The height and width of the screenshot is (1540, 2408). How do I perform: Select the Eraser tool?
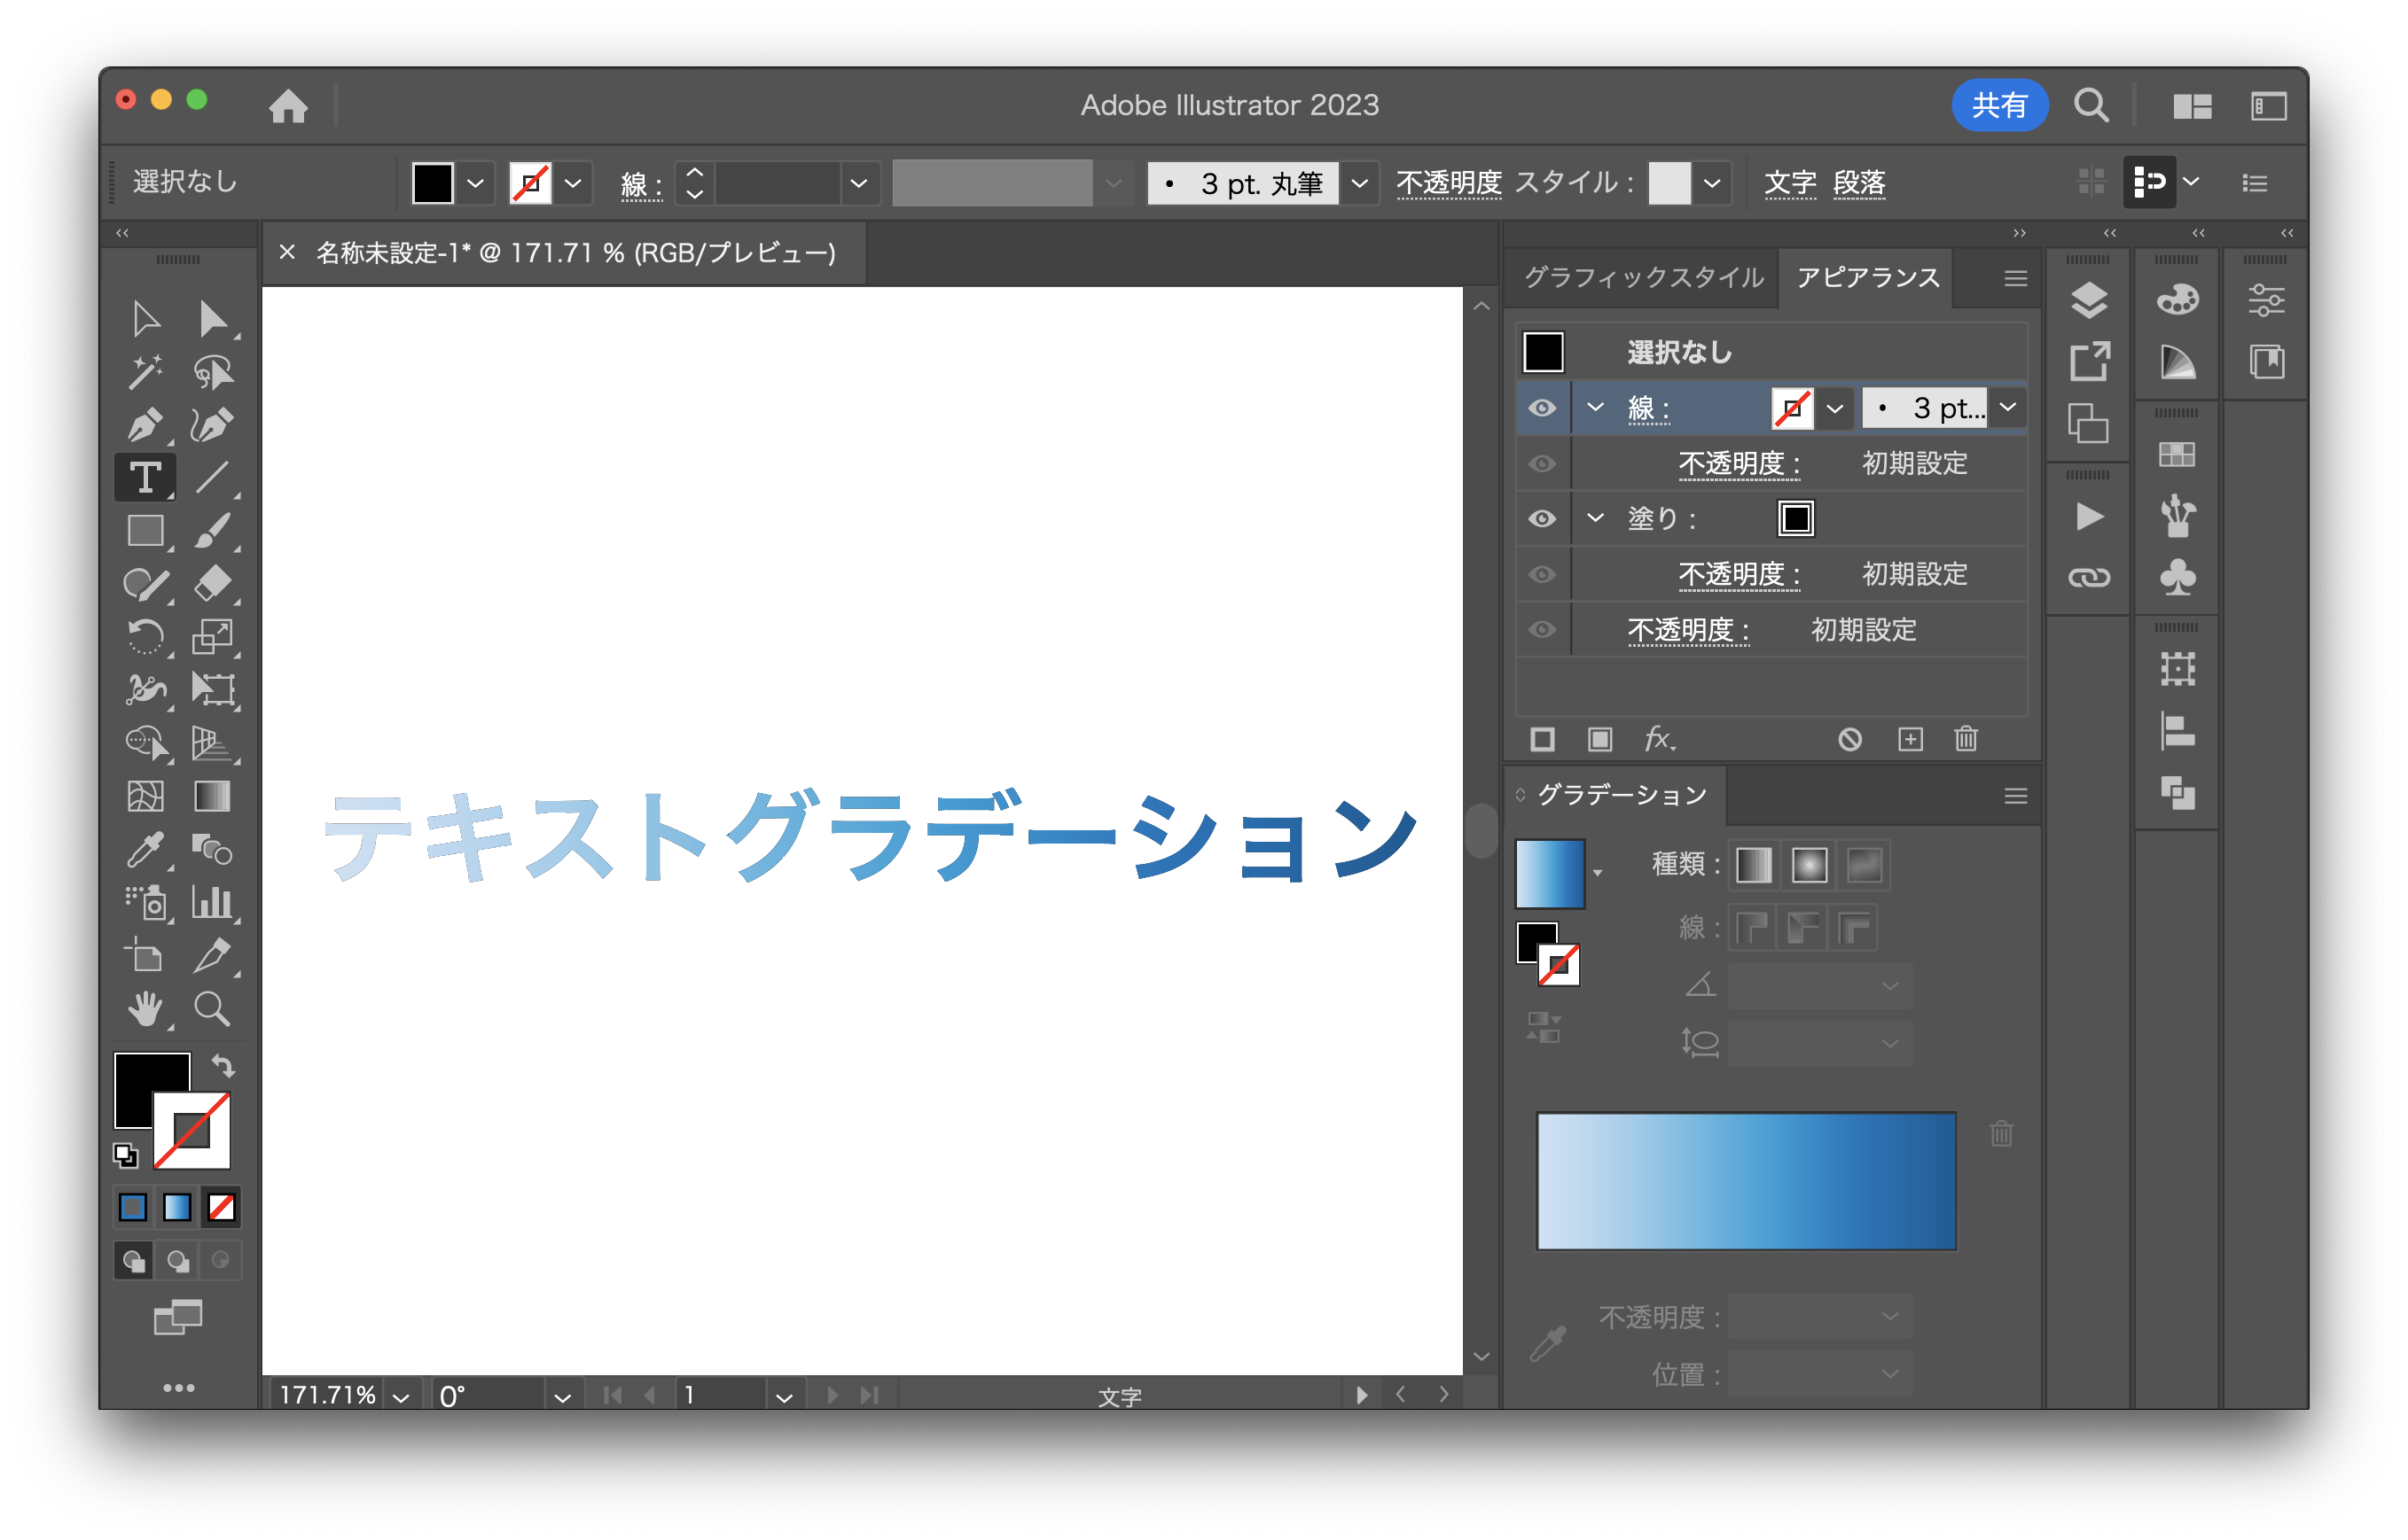click(x=212, y=583)
